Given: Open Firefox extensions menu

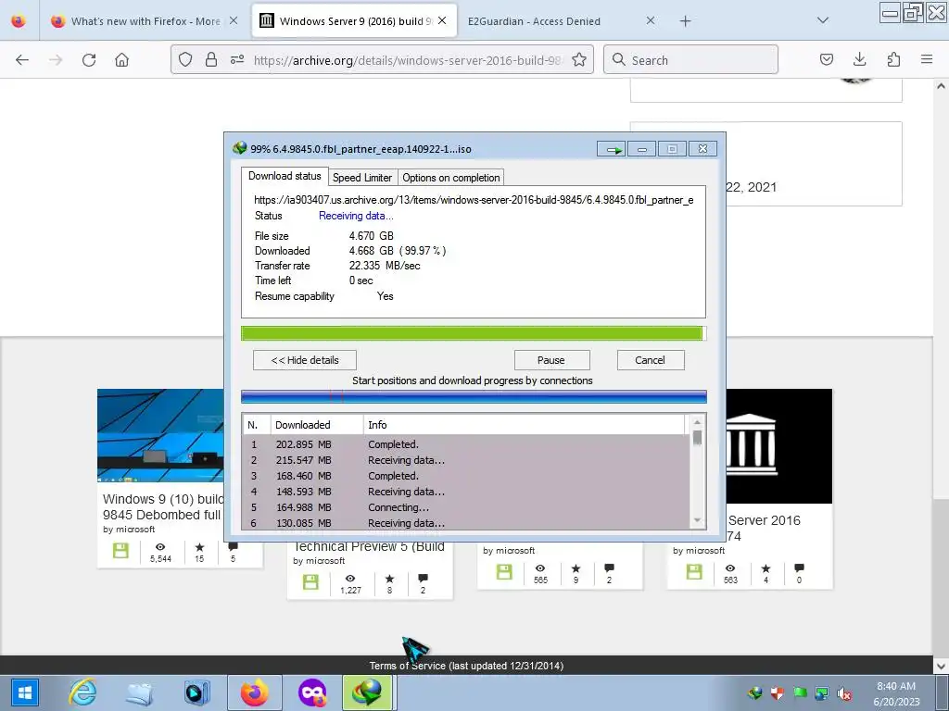Looking at the screenshot, I should tap(893, 60).
